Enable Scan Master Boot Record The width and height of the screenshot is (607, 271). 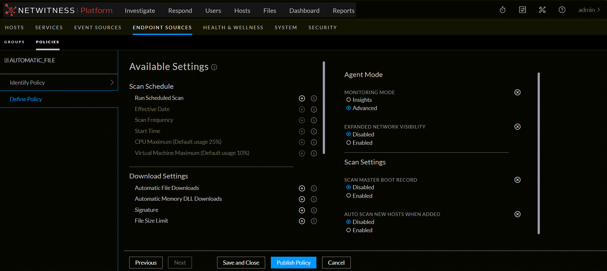[x=349, y=196]
